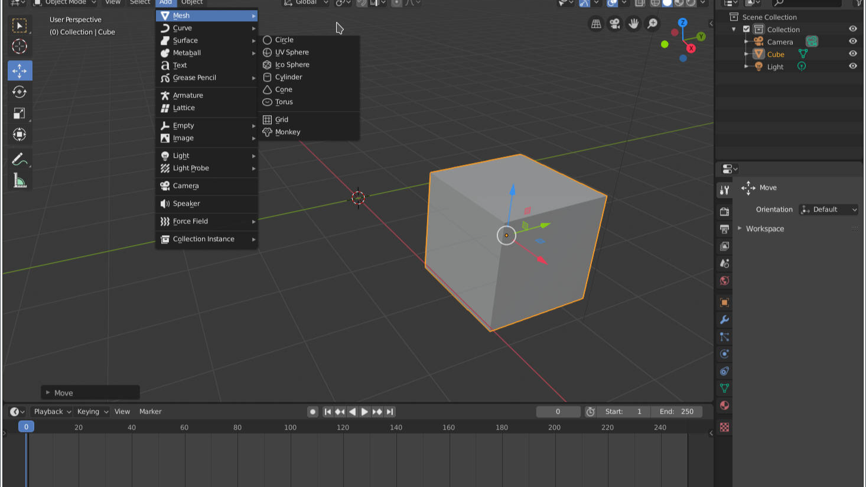This screenshot has height=487, width=866.
Task: Click the pan view hand icon
Action: pos(634,24)
